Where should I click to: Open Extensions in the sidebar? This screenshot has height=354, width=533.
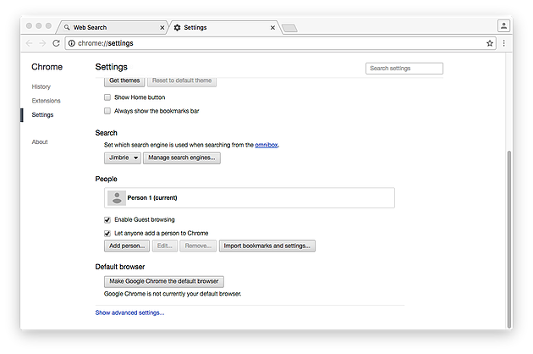click(47, 101)
